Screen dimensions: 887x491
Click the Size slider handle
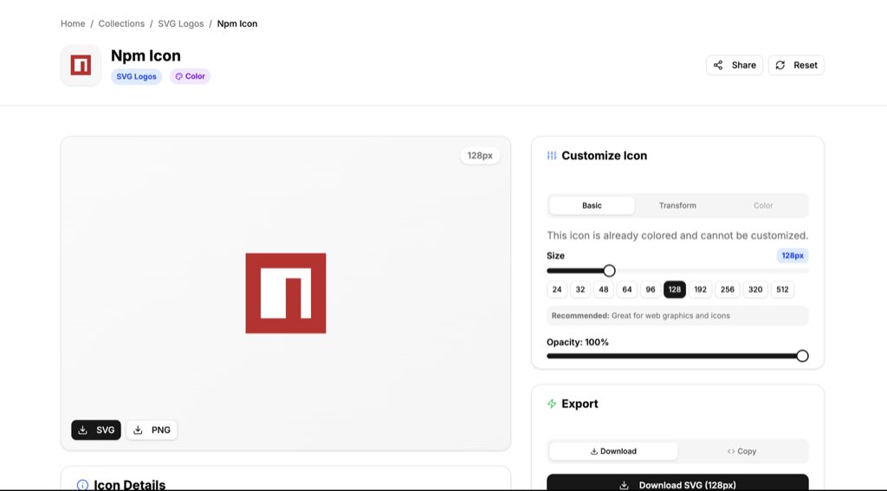(x=609, y=271)
